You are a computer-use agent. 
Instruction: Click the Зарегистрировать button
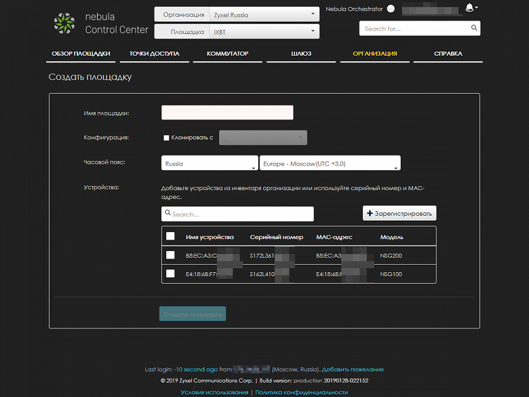tap(399, 213)
